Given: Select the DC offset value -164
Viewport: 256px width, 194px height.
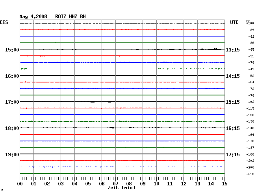Looking at the screenshot, I should pos(250,135).
